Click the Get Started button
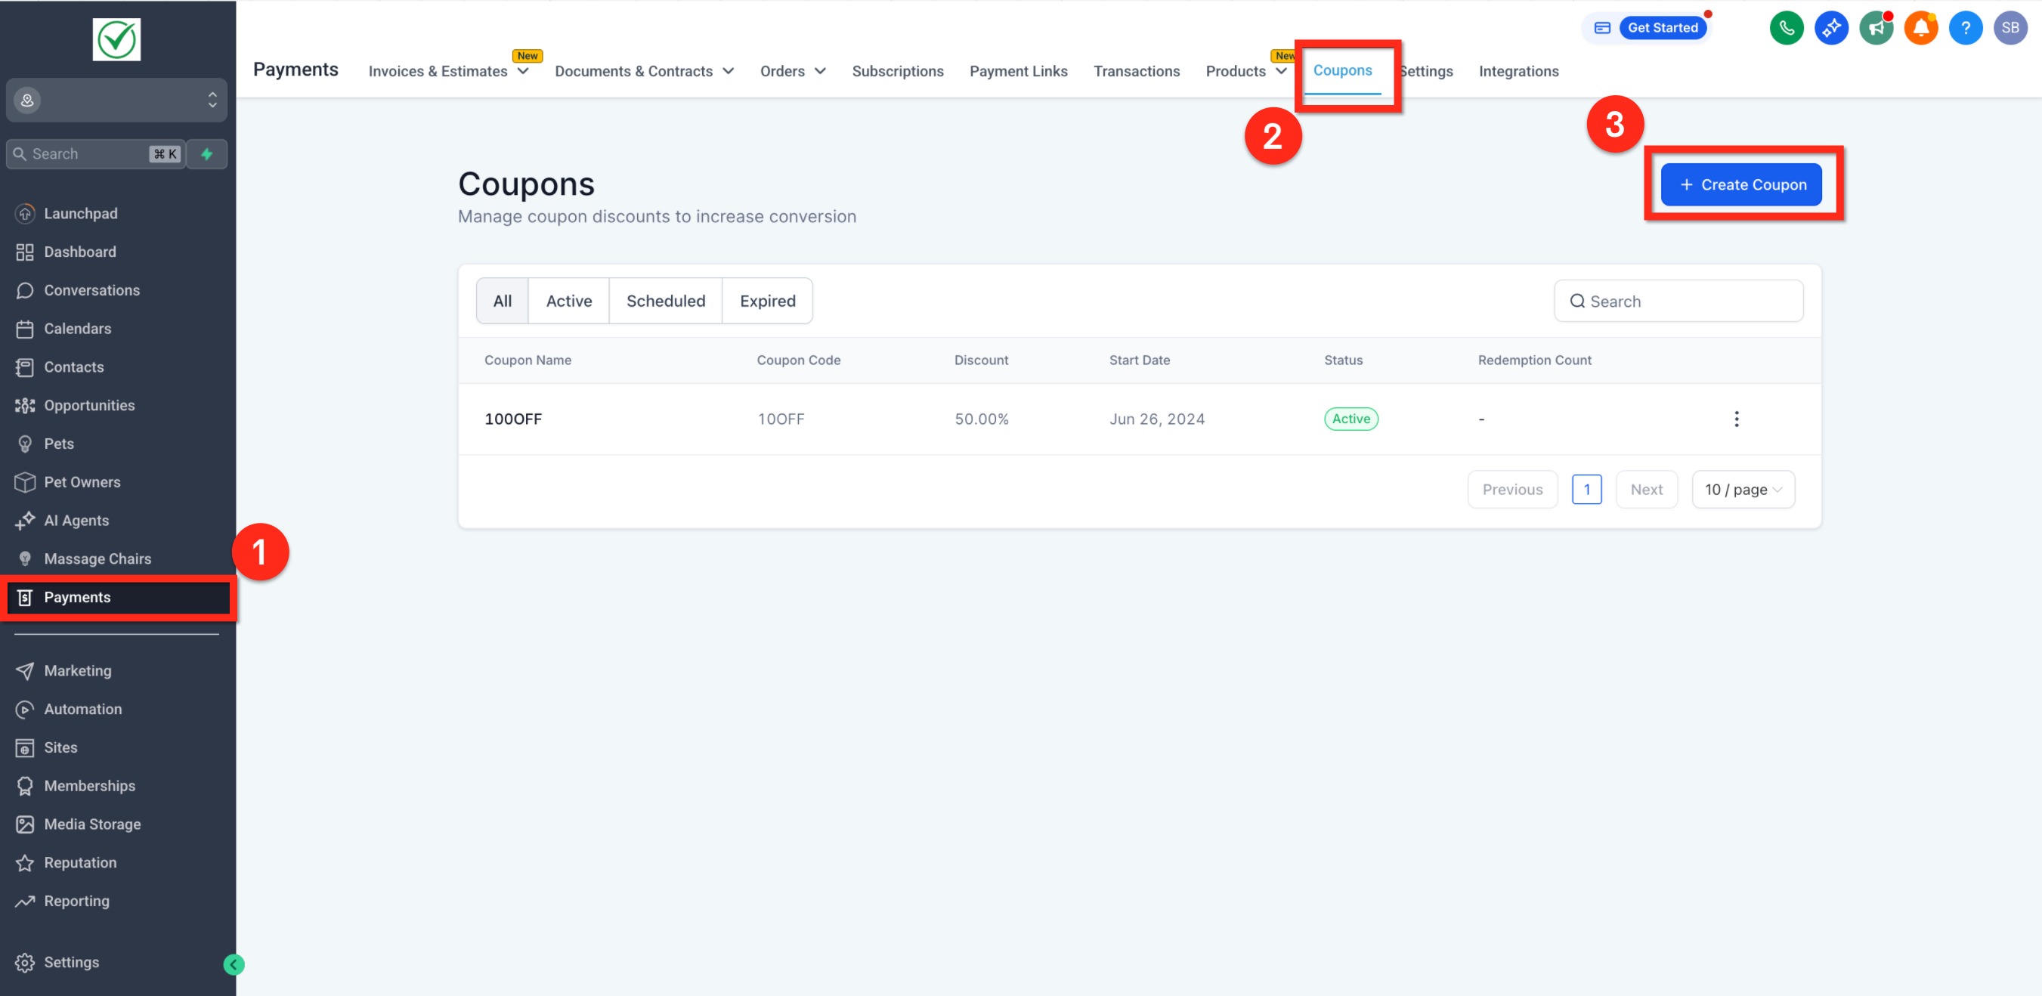 coord(1662,28)
